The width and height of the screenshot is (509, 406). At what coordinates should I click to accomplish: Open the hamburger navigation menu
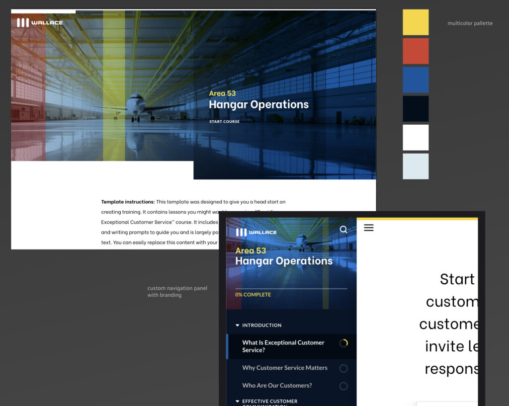pos(368,228)
